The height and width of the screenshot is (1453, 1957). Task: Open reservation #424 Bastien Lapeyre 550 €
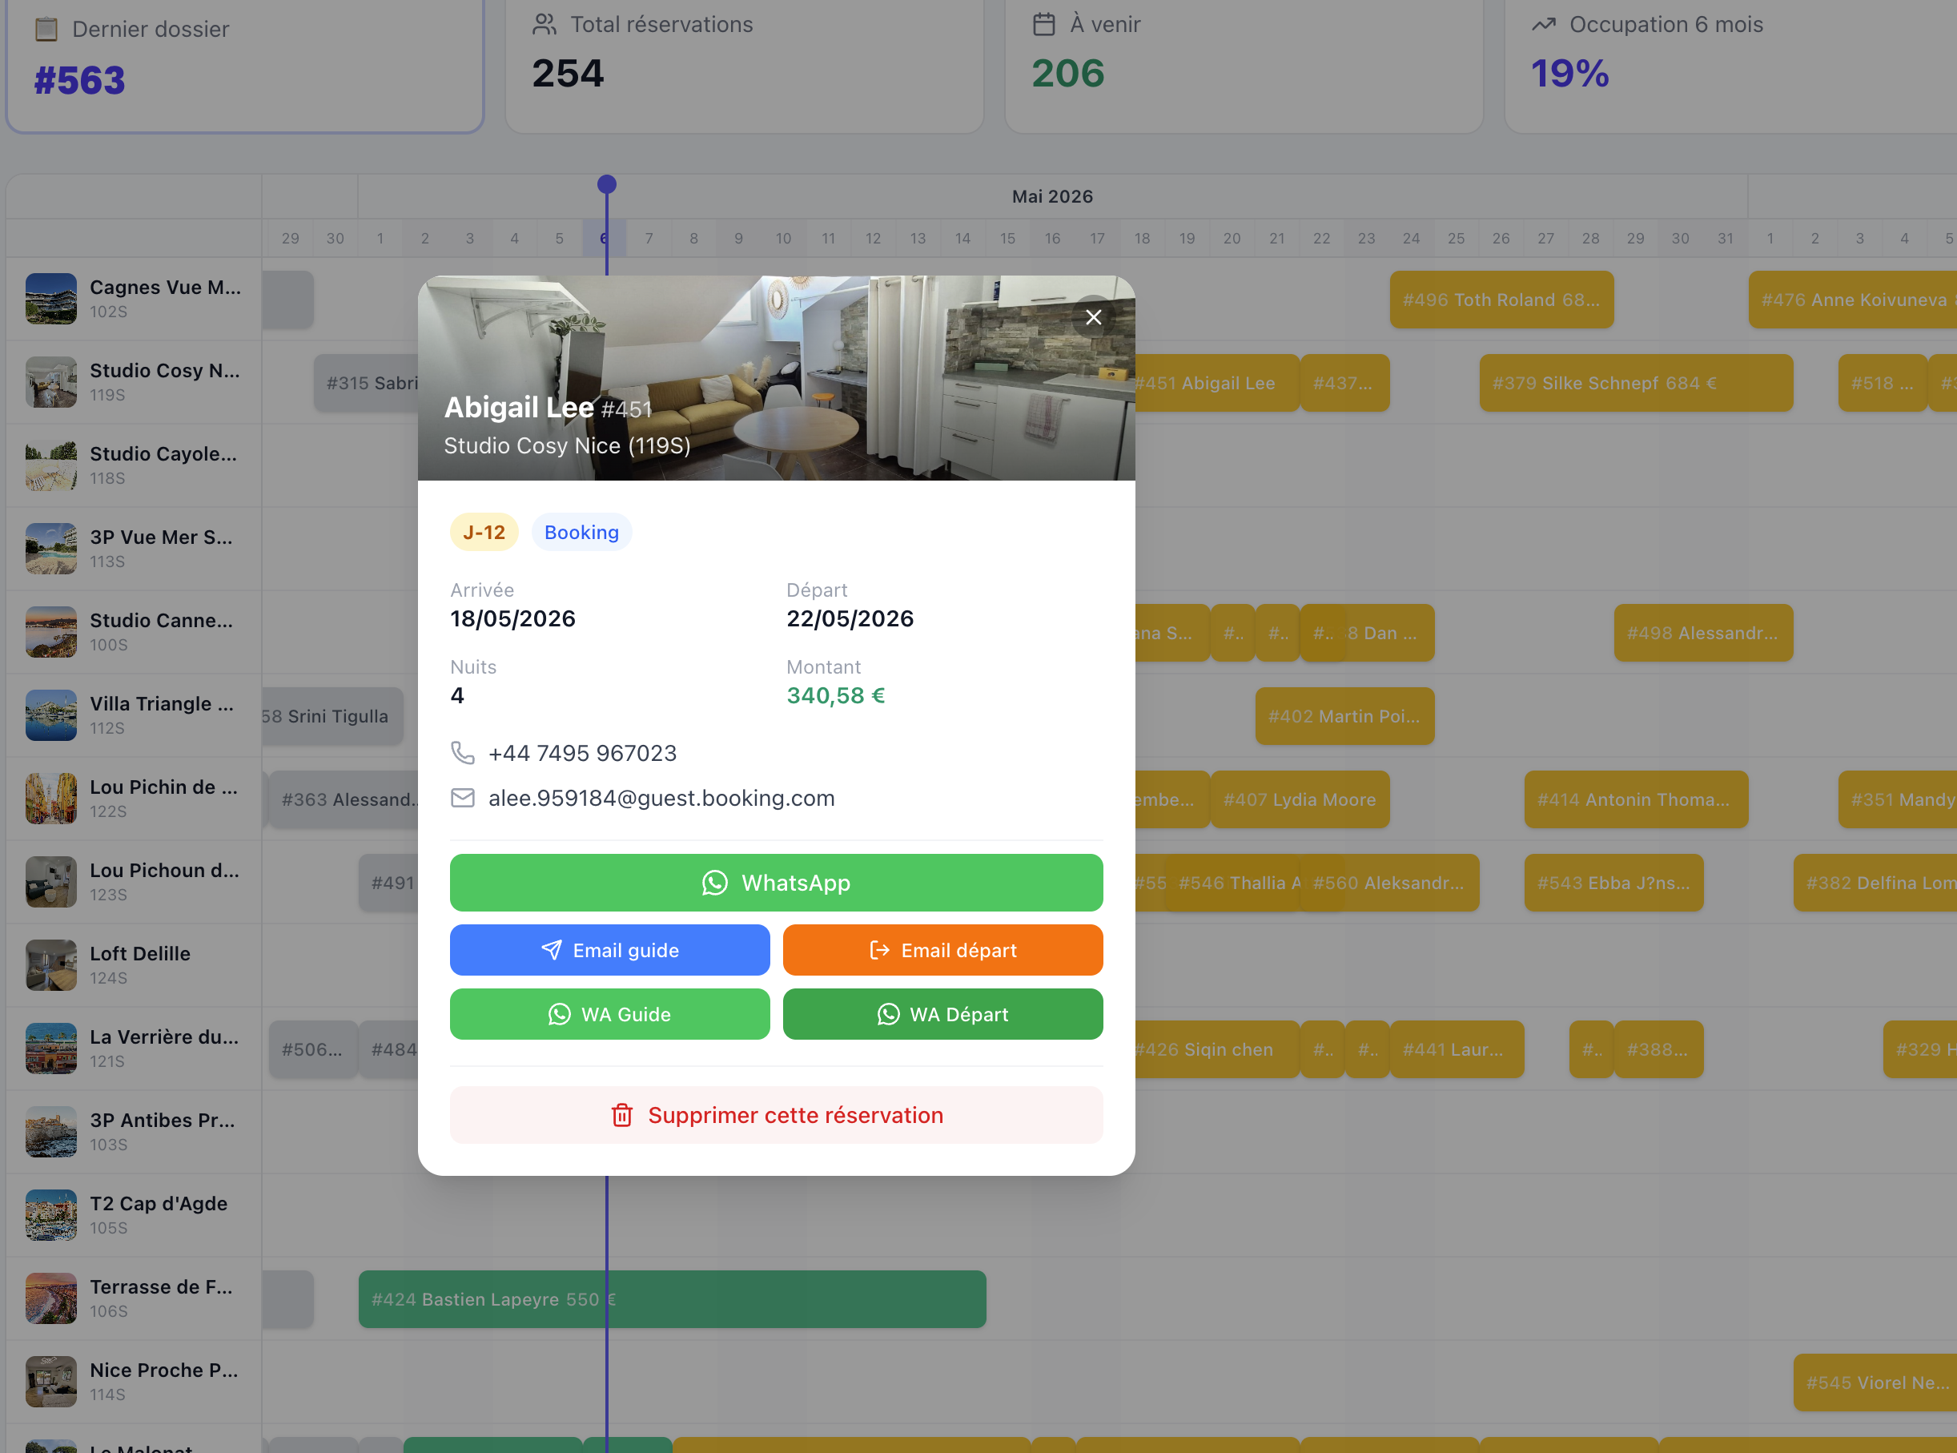(672, 1299)
